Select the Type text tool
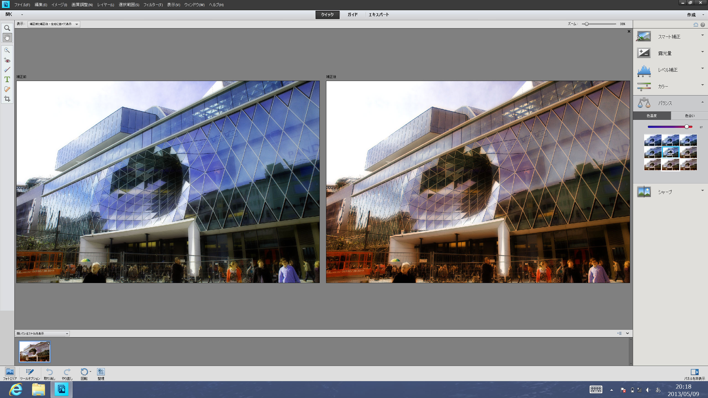Viewport: 708px width, 398px height. click(7, 80)
